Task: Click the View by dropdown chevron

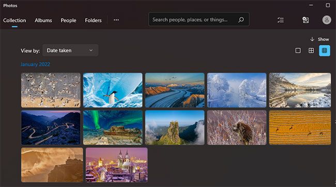Action: click(91, 51)
